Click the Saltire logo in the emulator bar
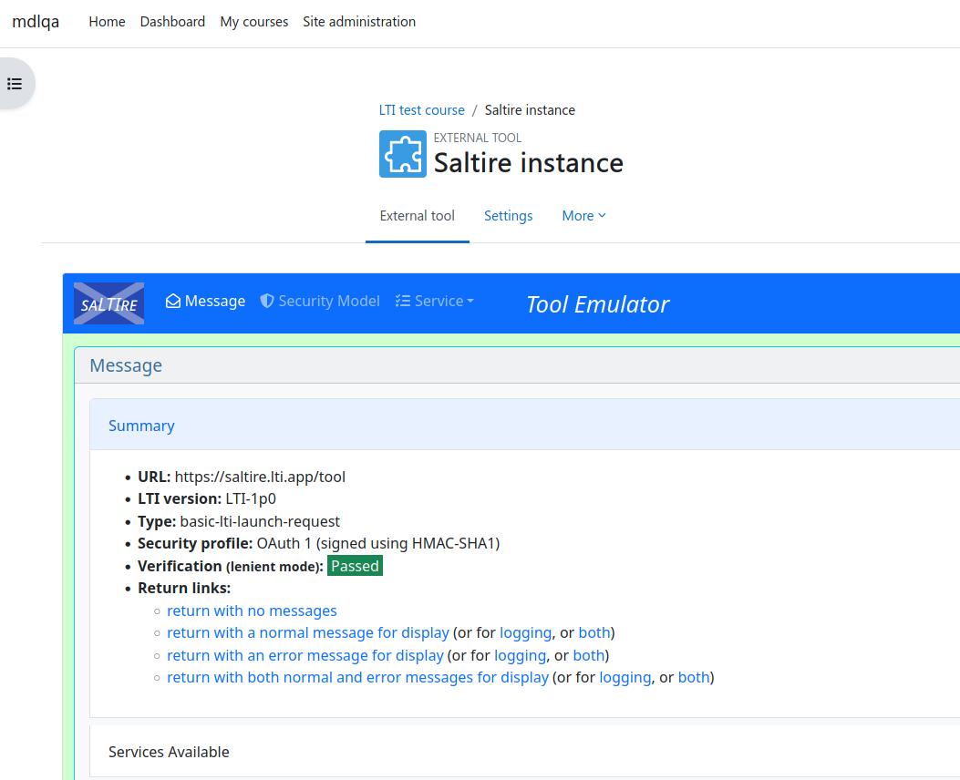Screen dimensions: 960x780 pyautogui.click(x=109, y=303)
